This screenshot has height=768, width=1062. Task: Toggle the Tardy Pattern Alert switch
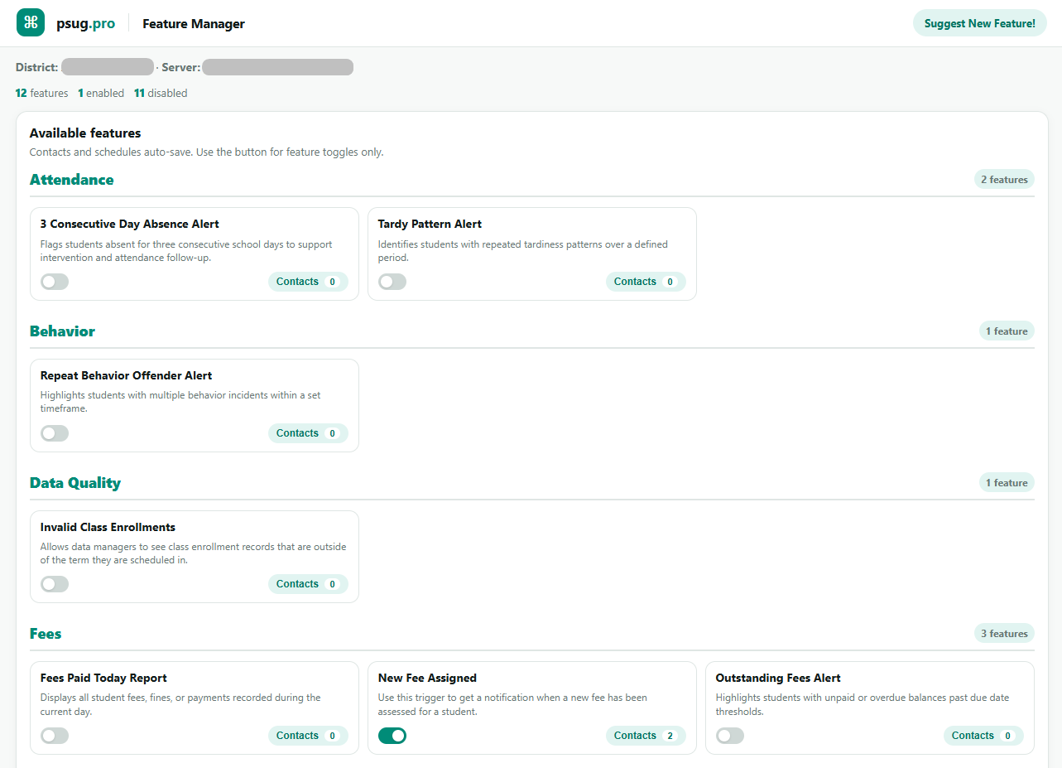click(392, 282)
